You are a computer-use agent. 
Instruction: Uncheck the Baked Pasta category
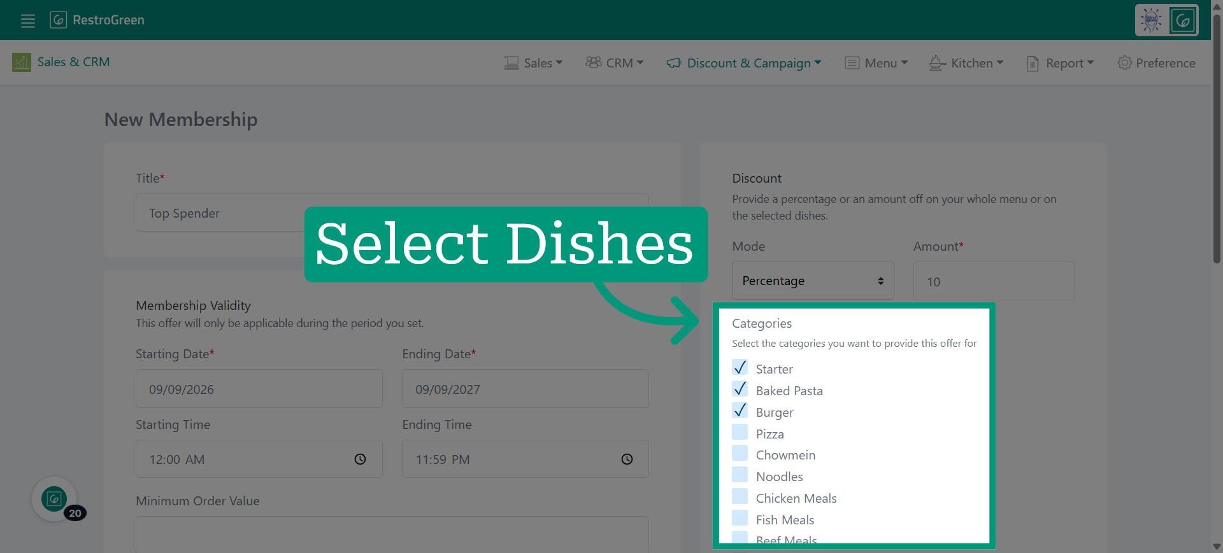click(740, 389)
